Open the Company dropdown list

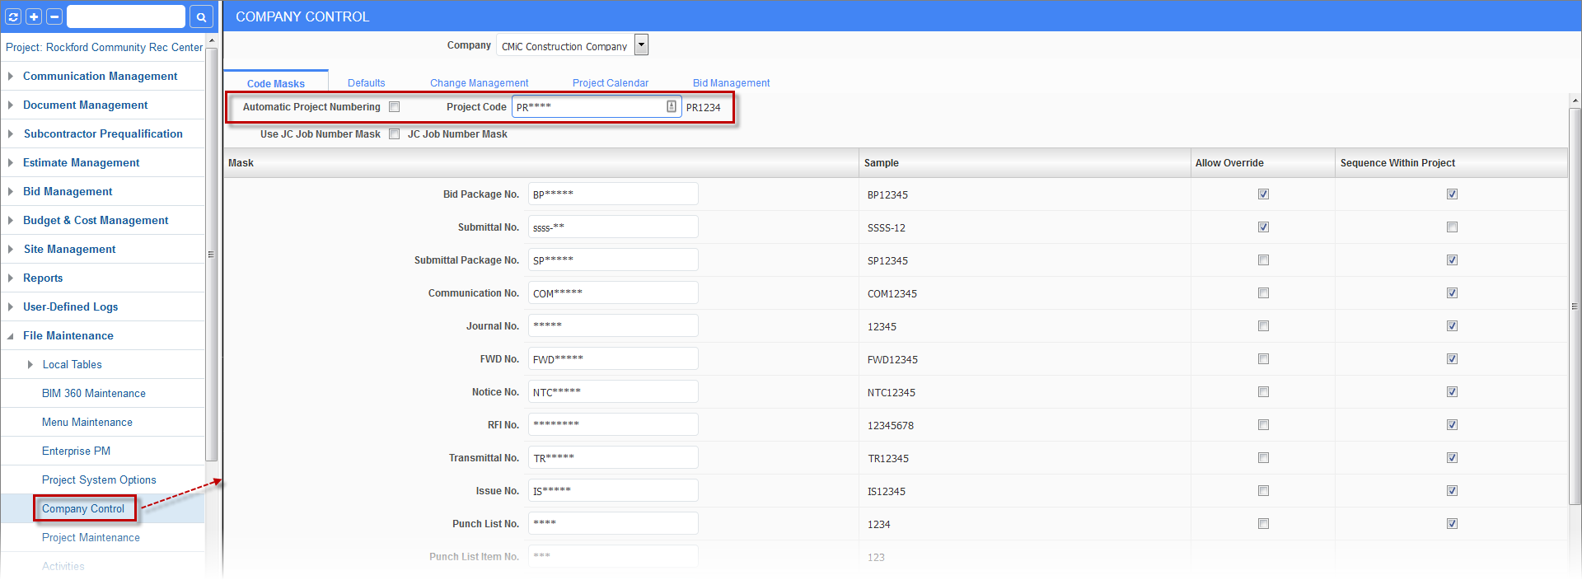point(641,45)
